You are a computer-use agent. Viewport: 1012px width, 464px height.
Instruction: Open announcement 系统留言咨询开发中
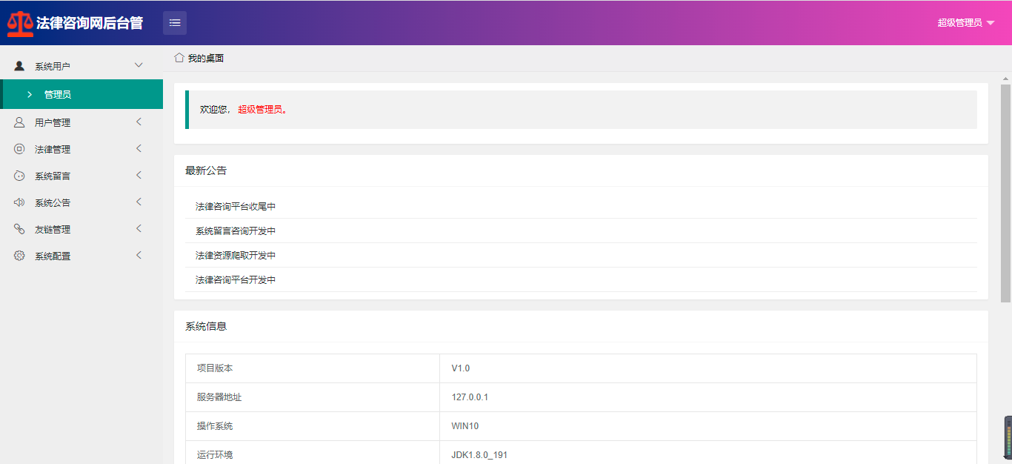click(x=236, y=231)
